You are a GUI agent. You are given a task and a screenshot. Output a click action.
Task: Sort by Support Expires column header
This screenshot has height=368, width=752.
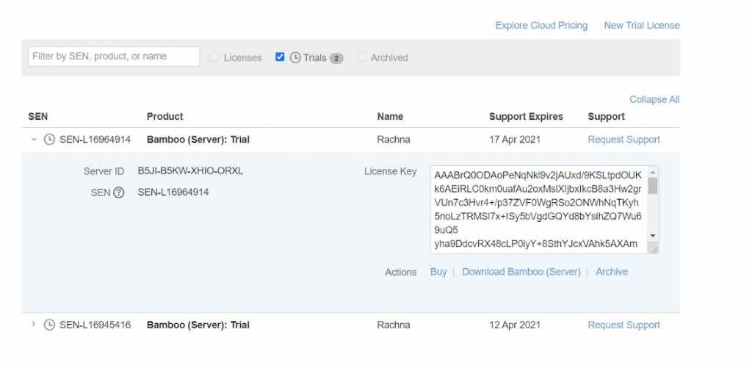click(x=526, y=116)
